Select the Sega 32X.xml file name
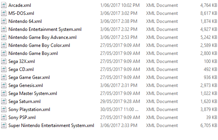Viewport: 218px width, 140px height. [x=21, y=61]
